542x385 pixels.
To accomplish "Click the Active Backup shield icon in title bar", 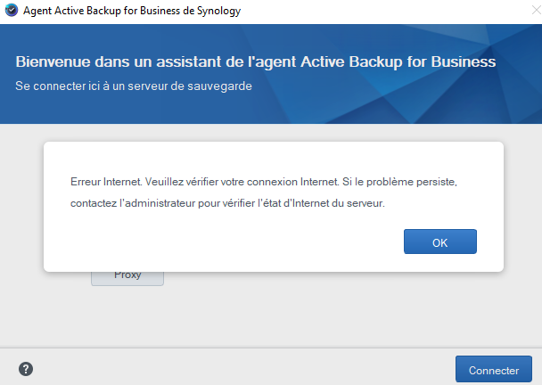I will (10, 12).
